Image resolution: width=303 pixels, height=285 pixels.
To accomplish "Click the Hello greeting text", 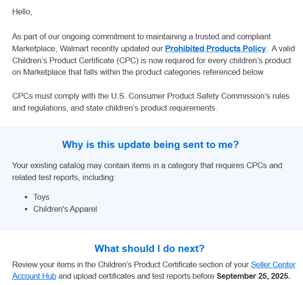I will [x=22, y=12].
